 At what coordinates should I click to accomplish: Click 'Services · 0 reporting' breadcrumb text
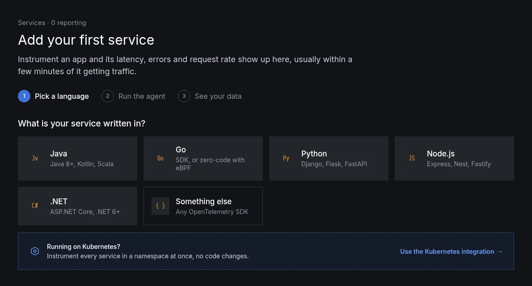coord(52,23)
